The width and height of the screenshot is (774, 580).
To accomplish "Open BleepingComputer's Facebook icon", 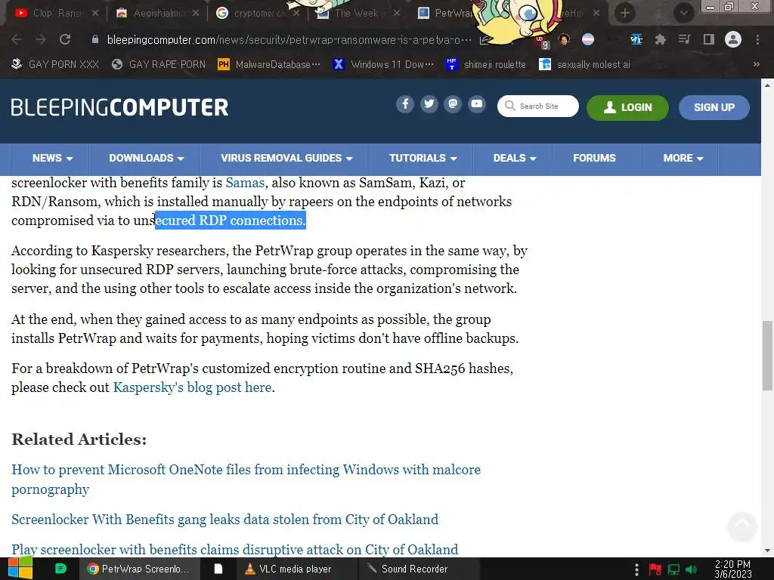I will pyautogui.click(x=405, y=104).
